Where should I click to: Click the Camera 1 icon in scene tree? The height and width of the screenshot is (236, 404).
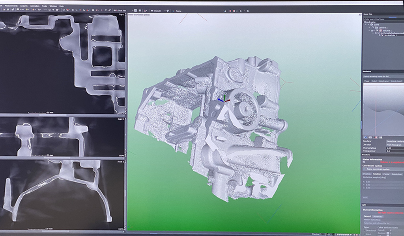(x=376, y=28)
